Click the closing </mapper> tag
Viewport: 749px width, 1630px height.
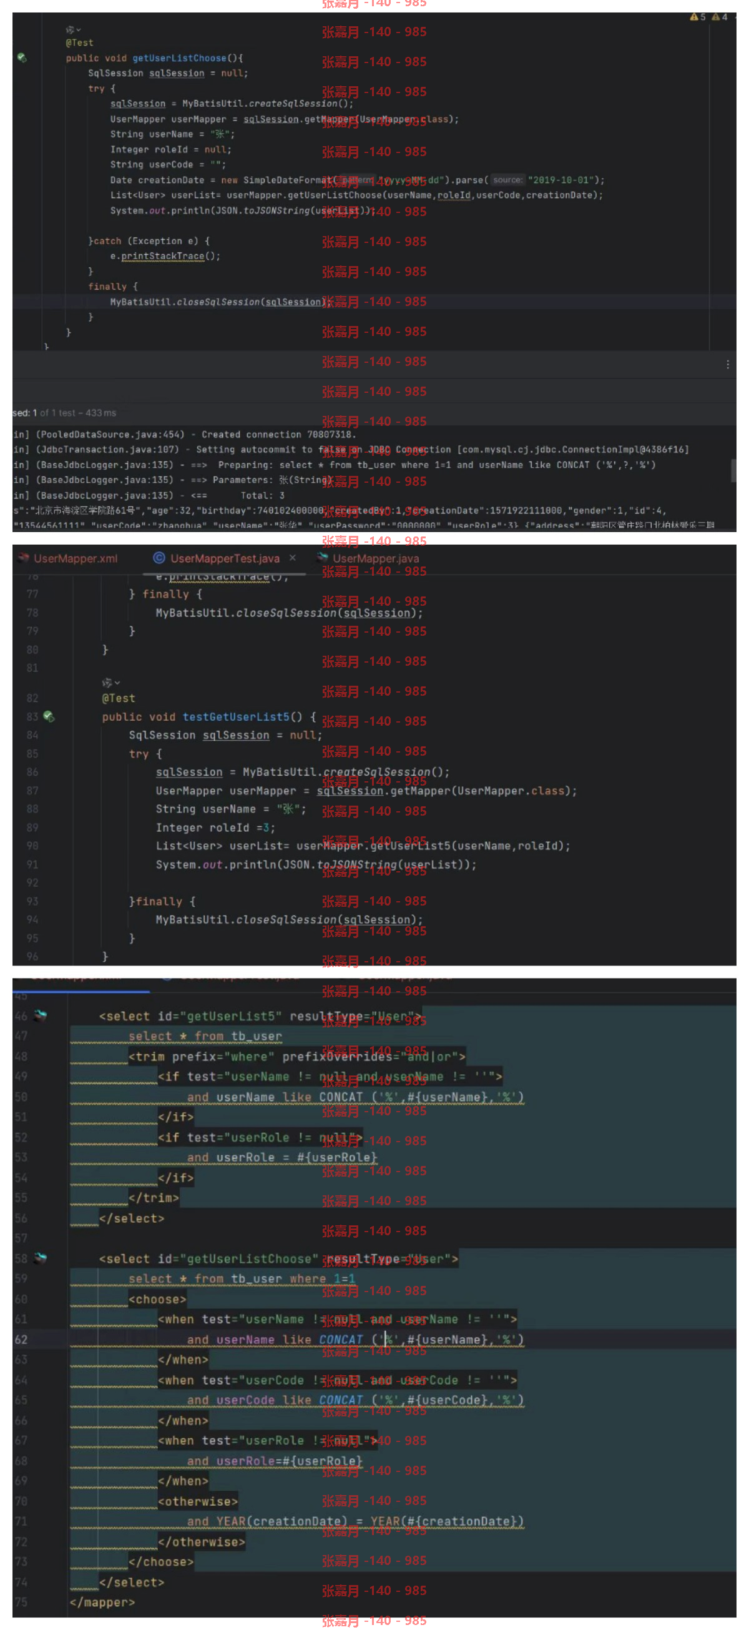(102, 1602)
